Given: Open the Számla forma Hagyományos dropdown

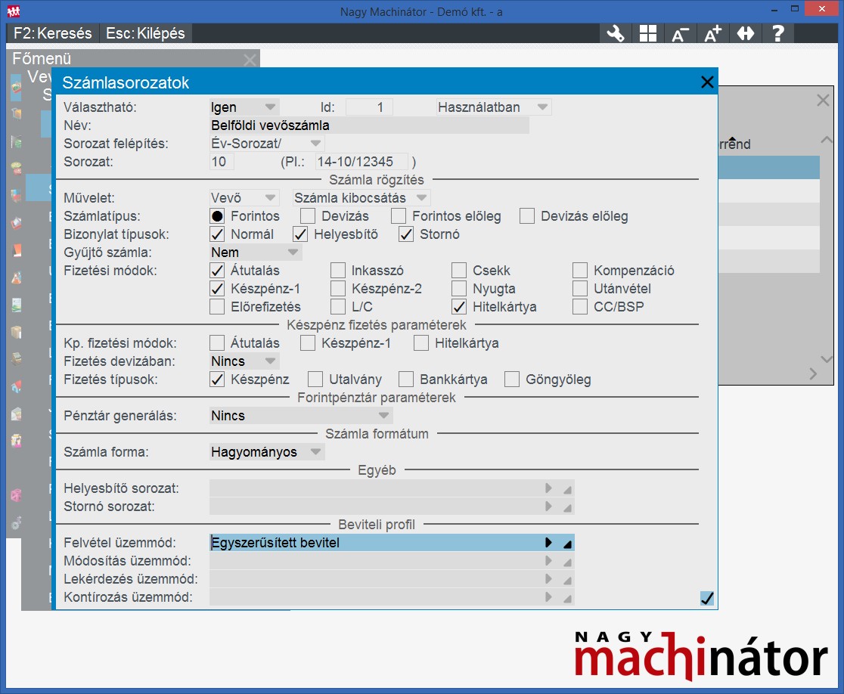Looking at the screenshot, I should (x=266, y=452).
